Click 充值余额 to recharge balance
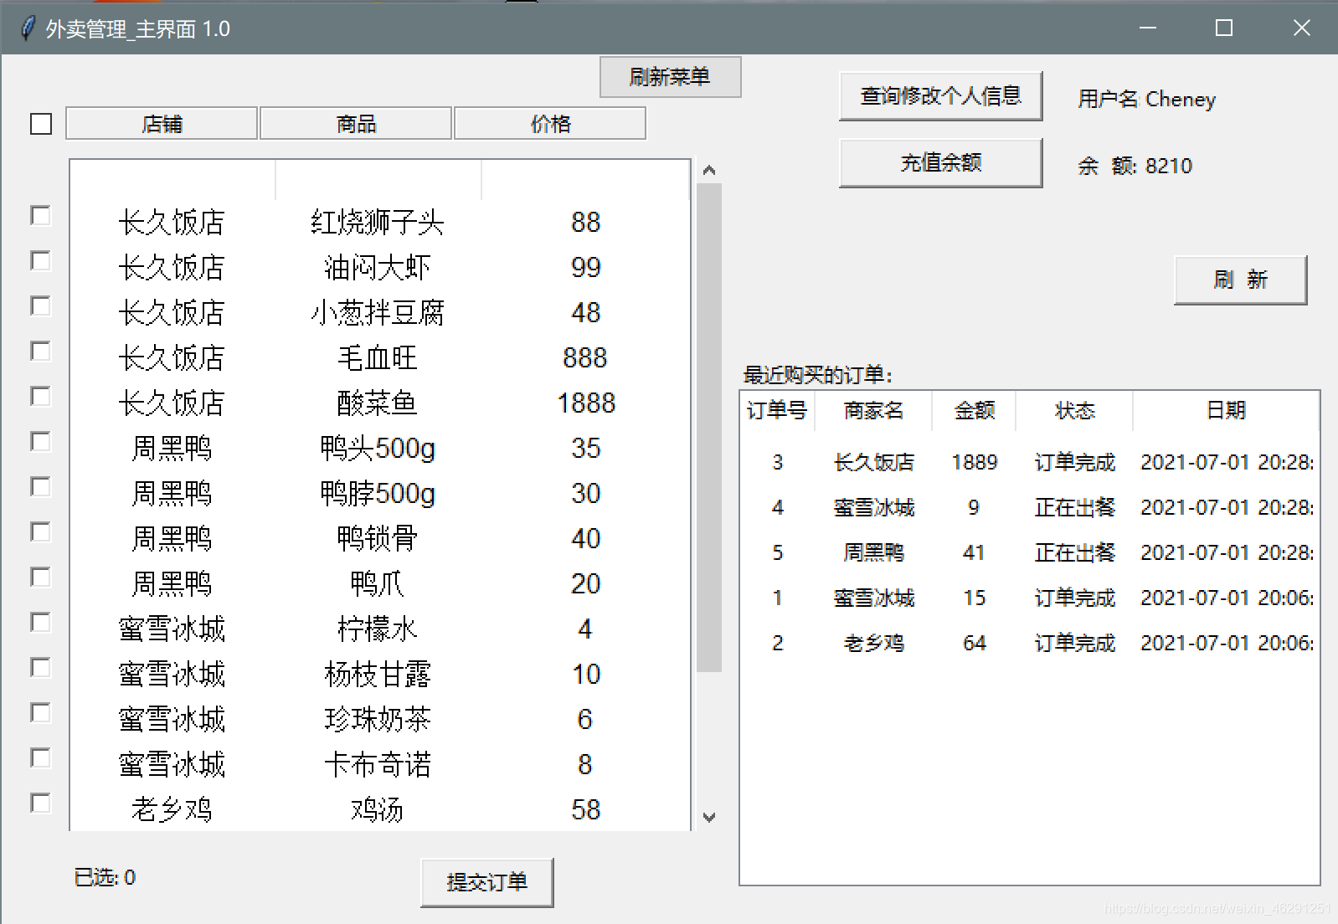Image resolution: width=1338 pixels, height=924 pixels. 940,163
